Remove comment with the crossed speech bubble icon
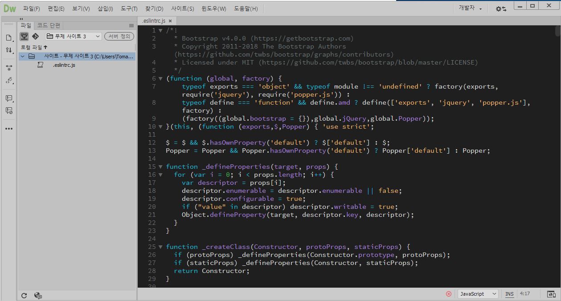The width and height of the screenshot is (561, 301). (8, 111)
